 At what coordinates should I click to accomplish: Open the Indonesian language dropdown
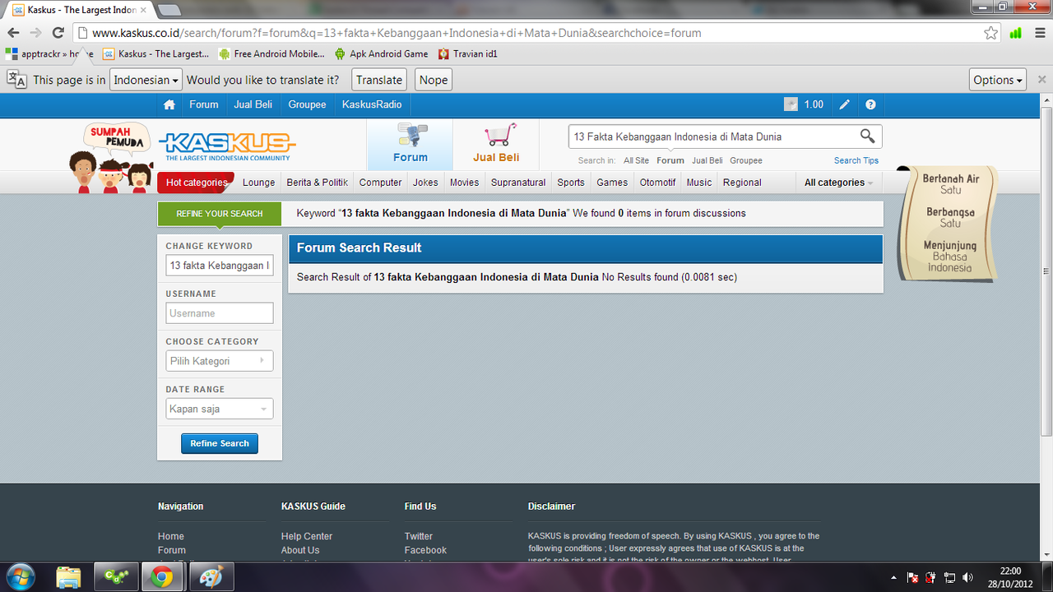[x=146, y=80]
